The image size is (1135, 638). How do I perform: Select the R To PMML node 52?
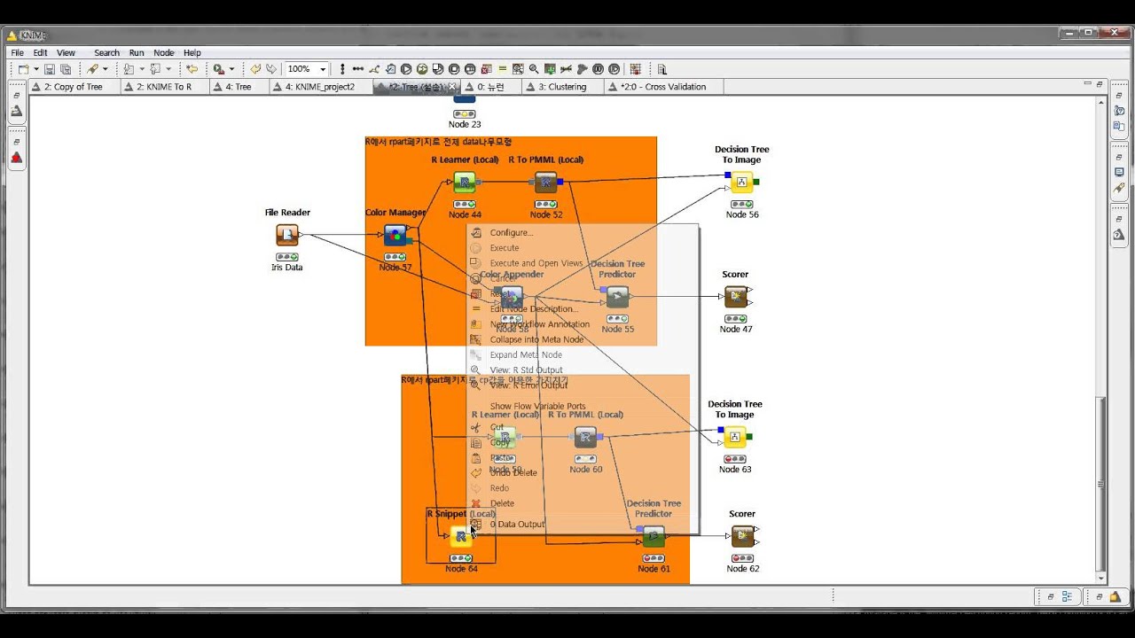(x=545, y=183)
